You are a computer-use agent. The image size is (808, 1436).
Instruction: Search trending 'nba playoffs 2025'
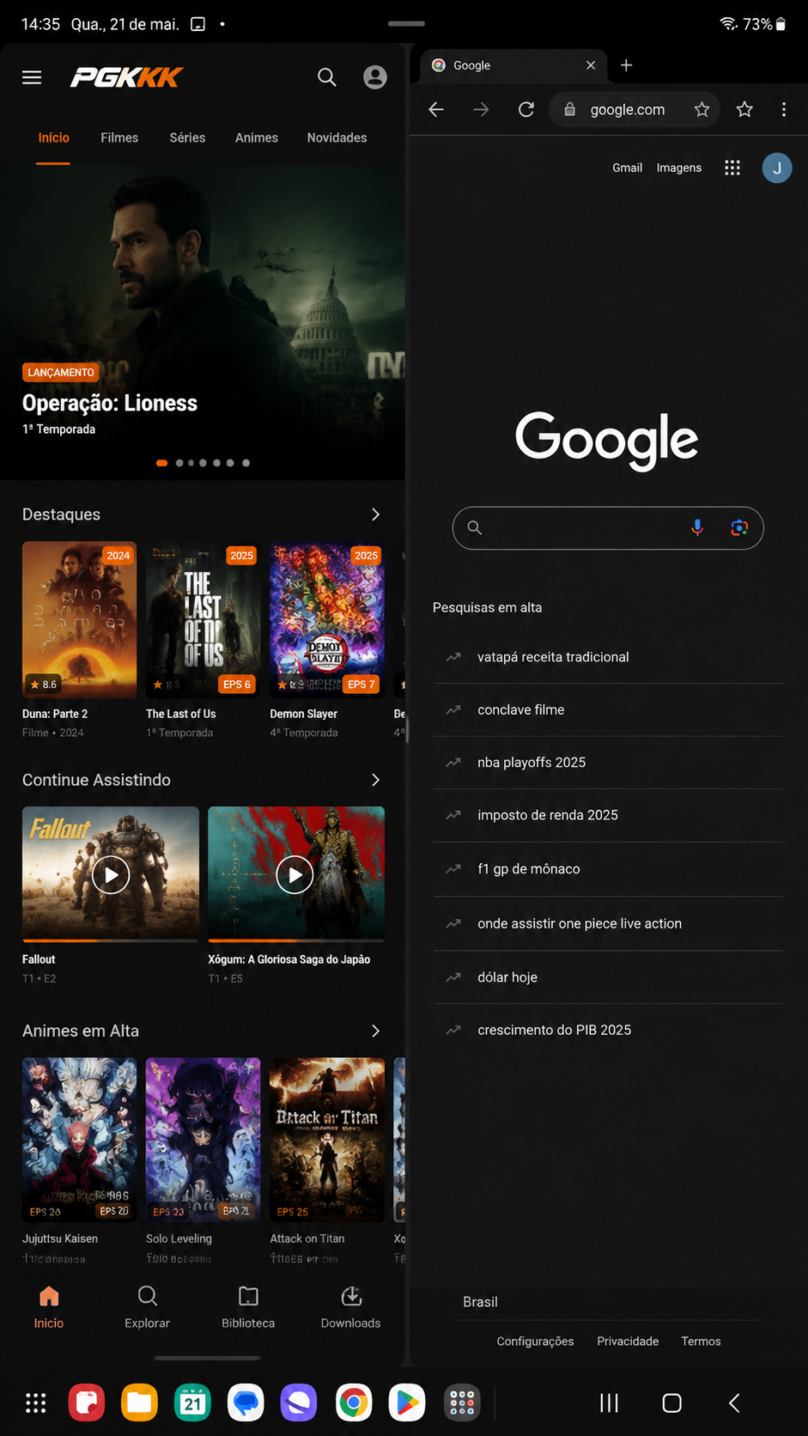point(608,763)
